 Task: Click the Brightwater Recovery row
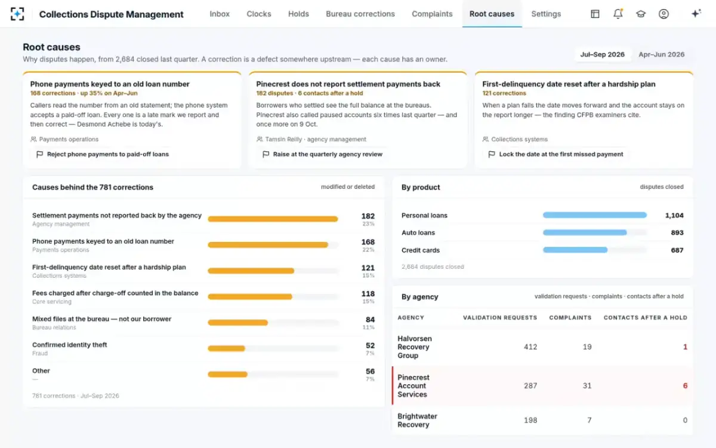point(542,421)
